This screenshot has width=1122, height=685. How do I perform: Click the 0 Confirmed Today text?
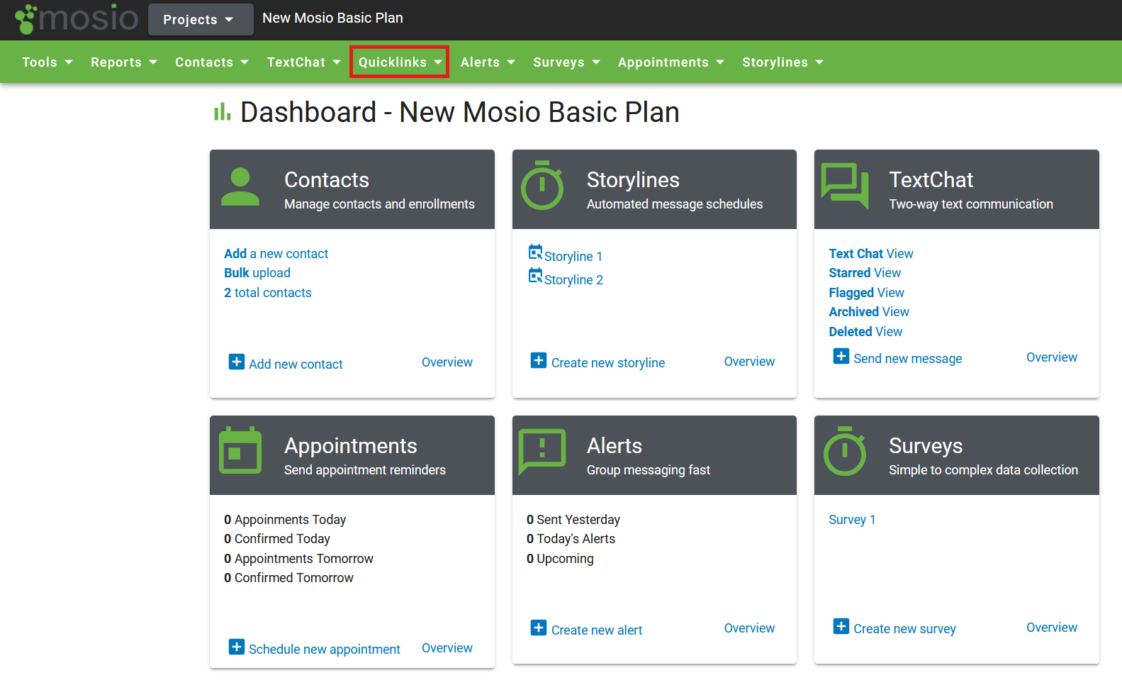[277, 539]
